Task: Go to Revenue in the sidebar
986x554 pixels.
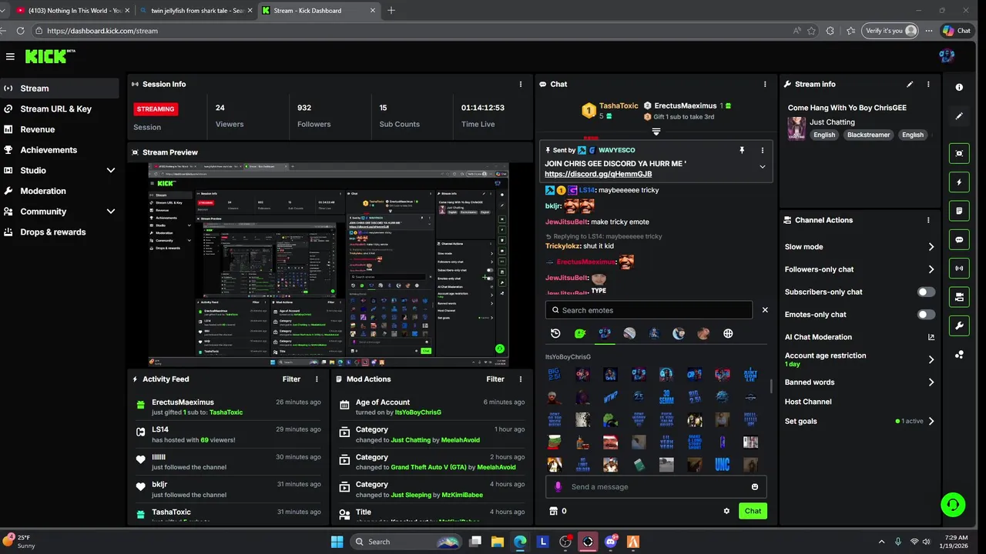Action: (59, 129)
